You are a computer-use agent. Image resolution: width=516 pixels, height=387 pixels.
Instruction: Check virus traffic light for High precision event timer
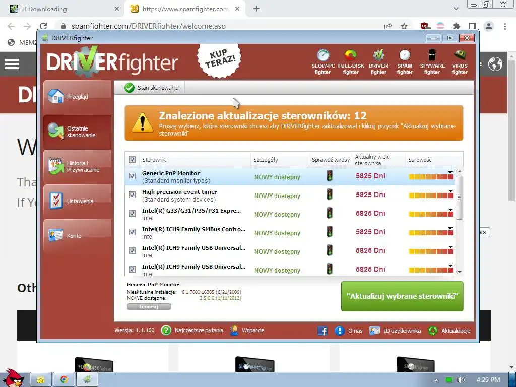pos(330,195)
